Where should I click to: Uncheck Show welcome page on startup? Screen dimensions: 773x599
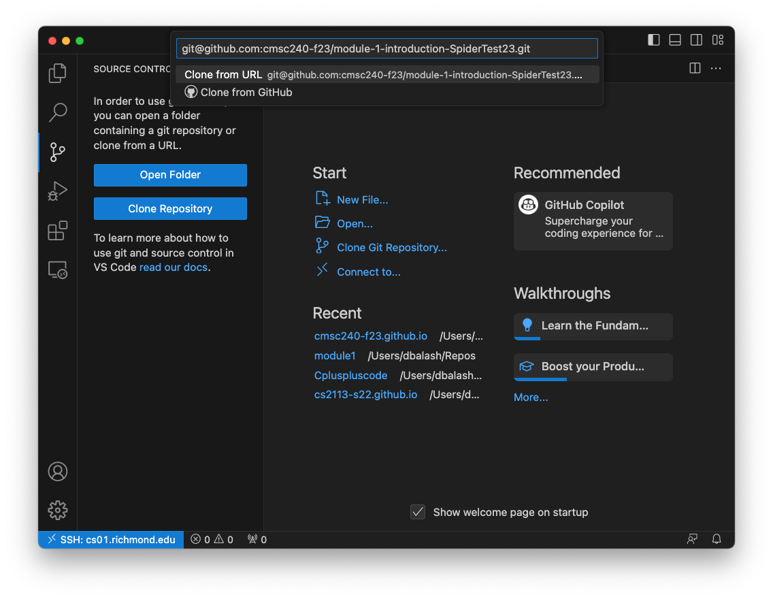click(x=418, y=512)
